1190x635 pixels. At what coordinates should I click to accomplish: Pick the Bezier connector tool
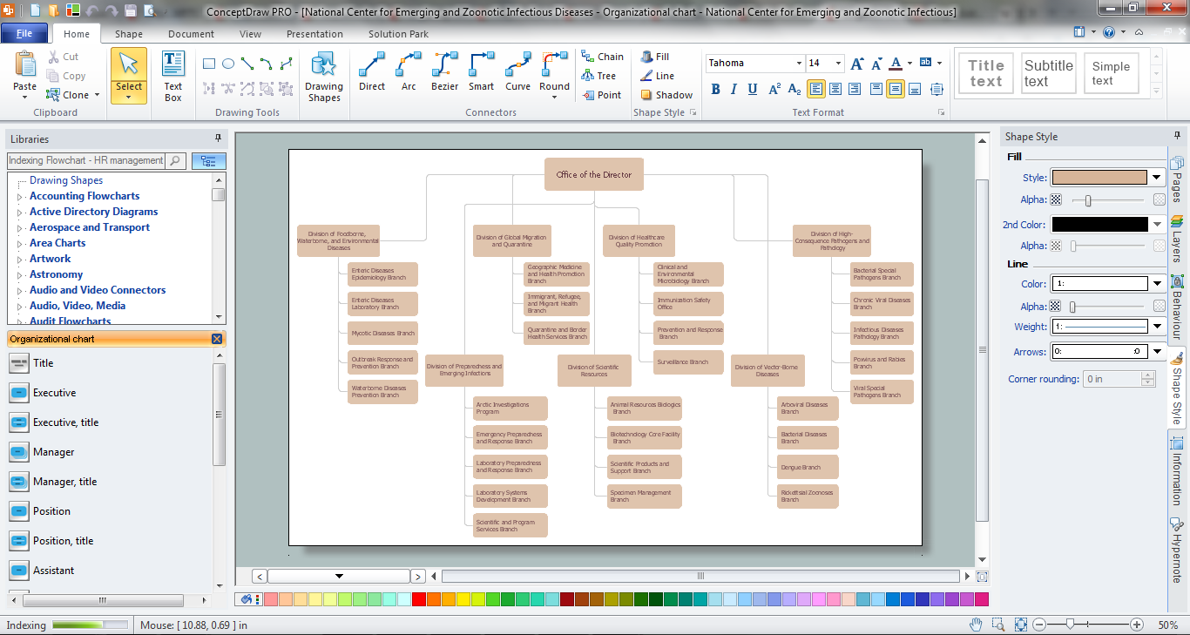click(x=444, y=71)
